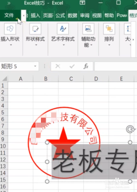This screenshot has width=137, height=192.
Task: Click the rotation handle of the rectangle
Action: coord(130,129)
